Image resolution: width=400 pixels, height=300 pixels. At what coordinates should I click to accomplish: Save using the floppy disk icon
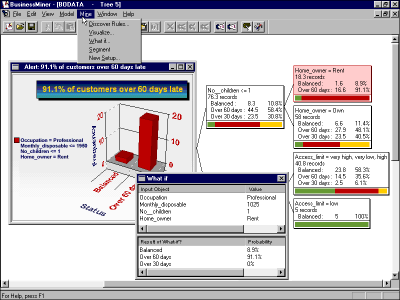pos(31,27)
